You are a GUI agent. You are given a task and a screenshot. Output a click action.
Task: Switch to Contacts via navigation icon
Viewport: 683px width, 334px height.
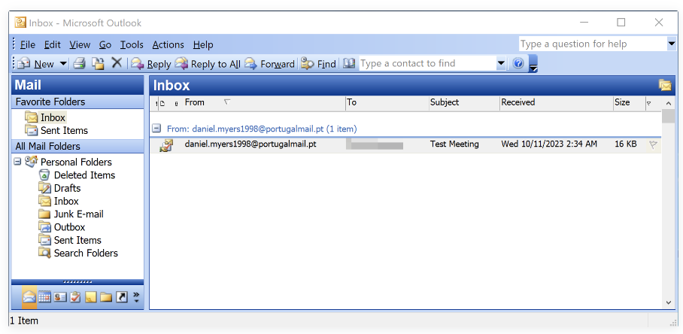(60, 297)
